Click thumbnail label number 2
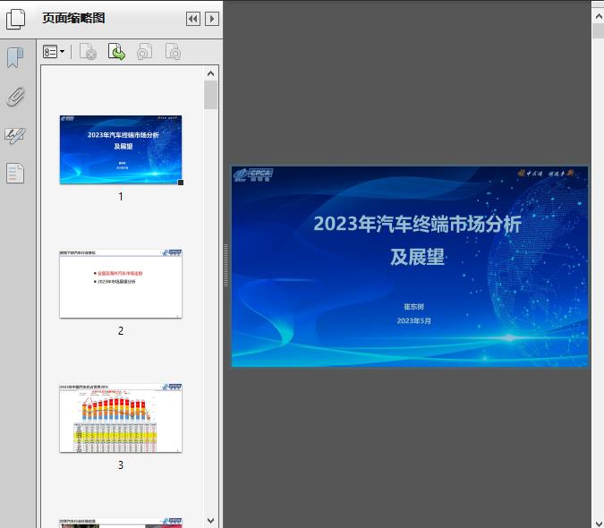Image resolution: width=604 pixels, height=528 pixels. [x=121, y=330]
